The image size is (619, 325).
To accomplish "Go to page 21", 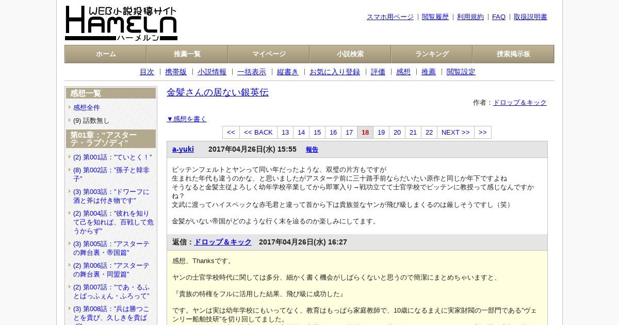I will (413, 133).
